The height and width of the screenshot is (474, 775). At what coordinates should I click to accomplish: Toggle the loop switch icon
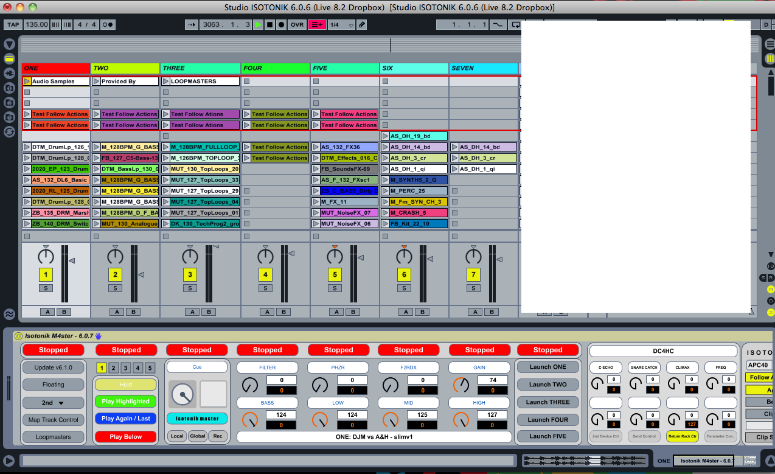(x=515, y=24)
